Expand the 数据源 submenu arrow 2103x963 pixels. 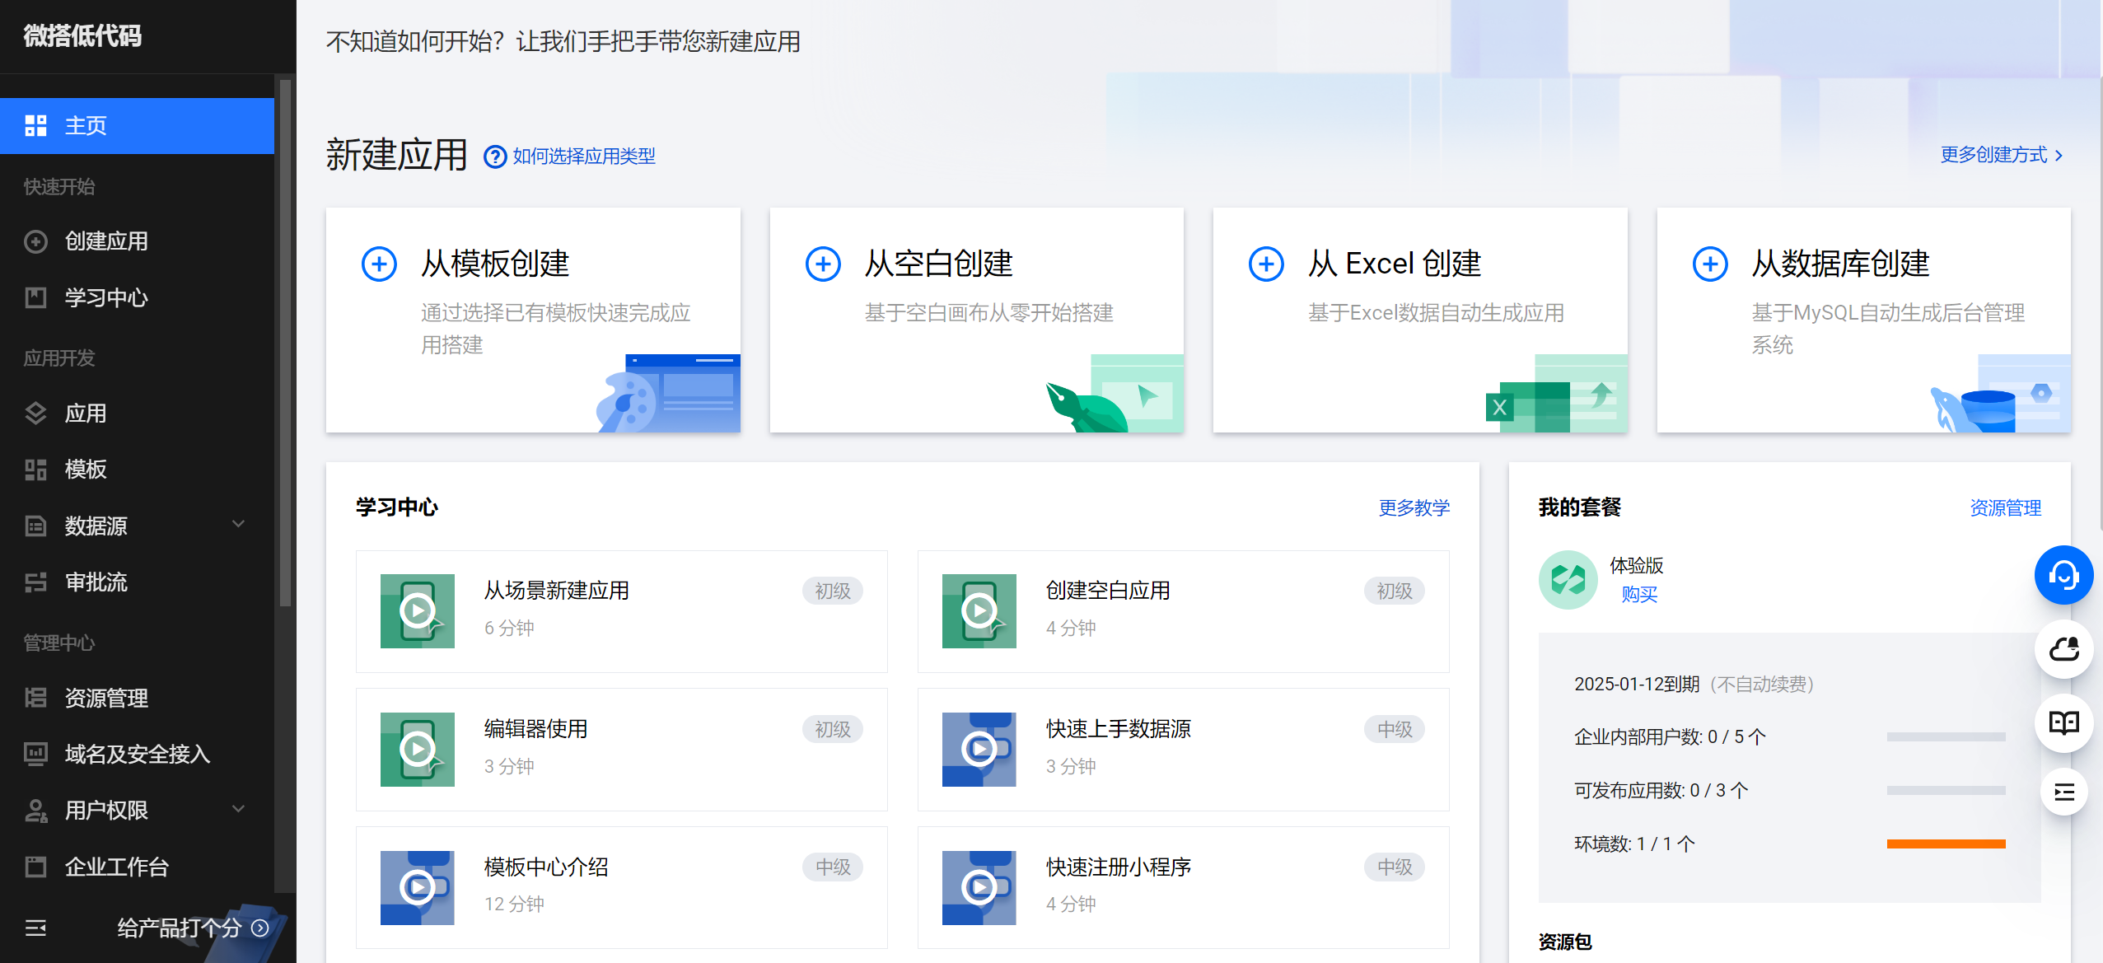239,524
